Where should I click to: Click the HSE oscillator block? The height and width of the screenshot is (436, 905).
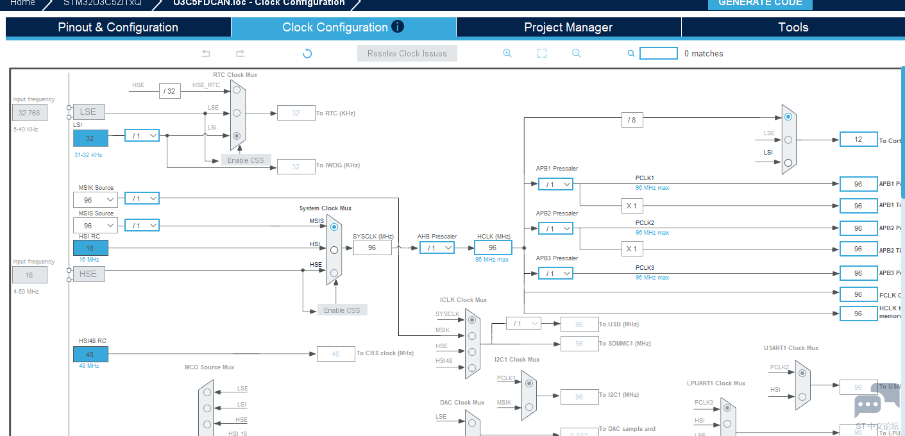click(89, 274)
